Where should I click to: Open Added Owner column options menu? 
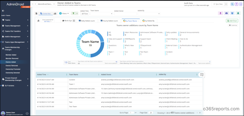click(x=156, y=75)
